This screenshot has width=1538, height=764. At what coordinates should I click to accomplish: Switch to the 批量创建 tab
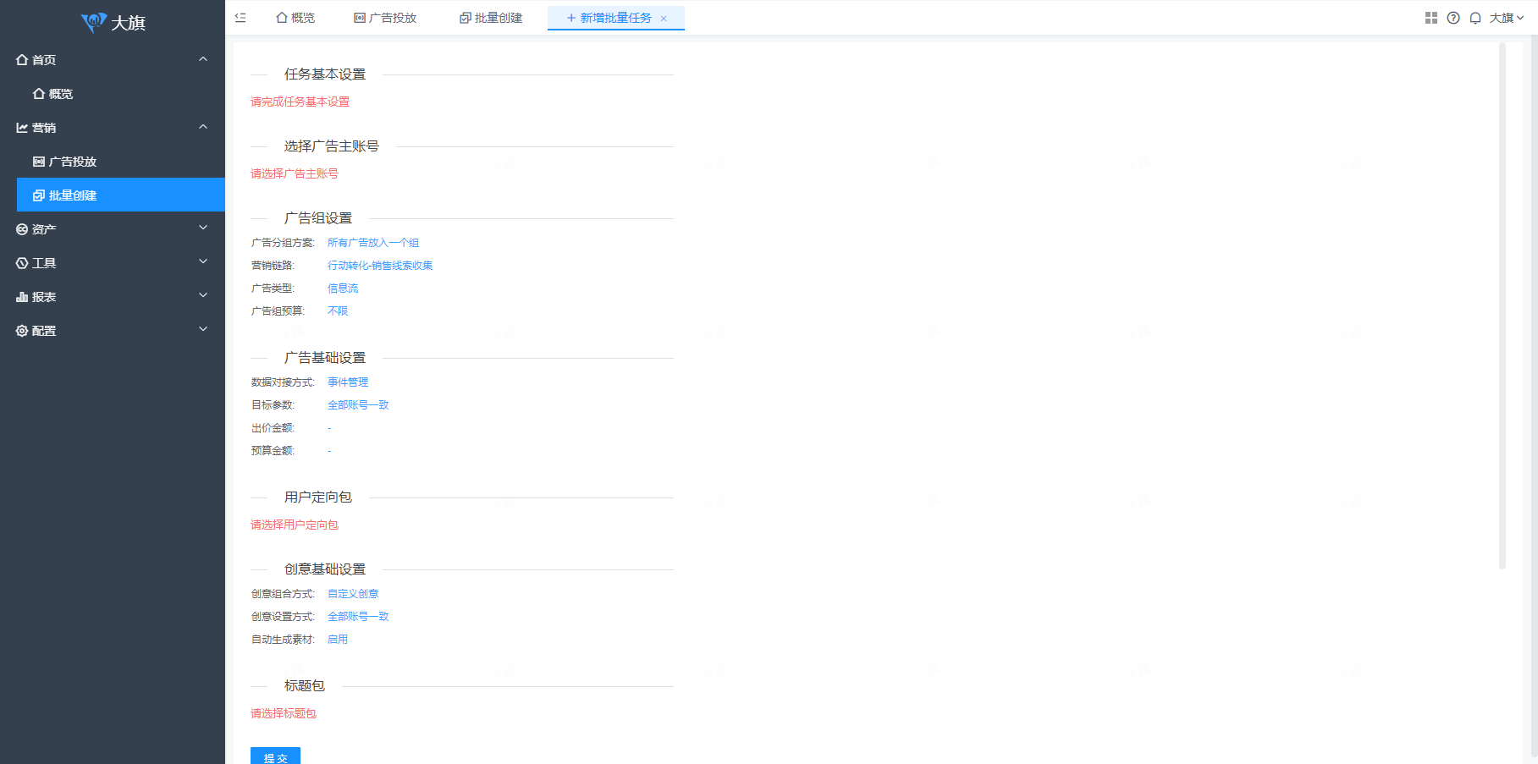pyautogui.click(x=491, y=18)
